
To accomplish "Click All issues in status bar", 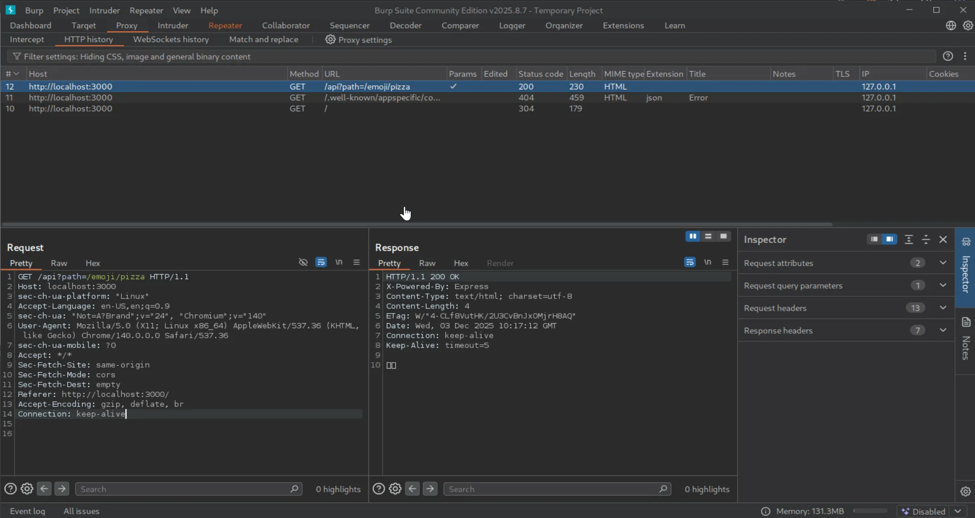I will coord(81,511).
